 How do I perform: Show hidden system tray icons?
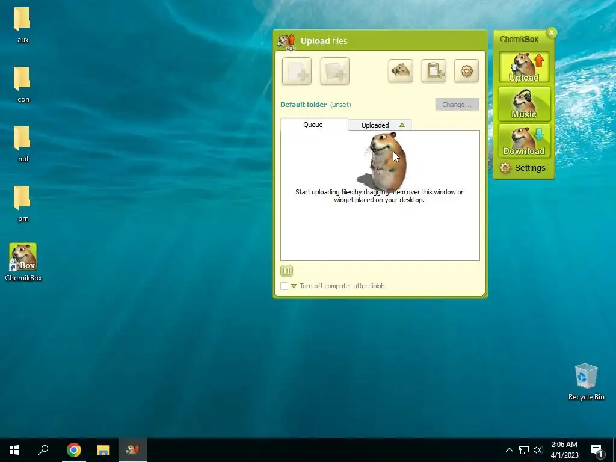[509, 450]
